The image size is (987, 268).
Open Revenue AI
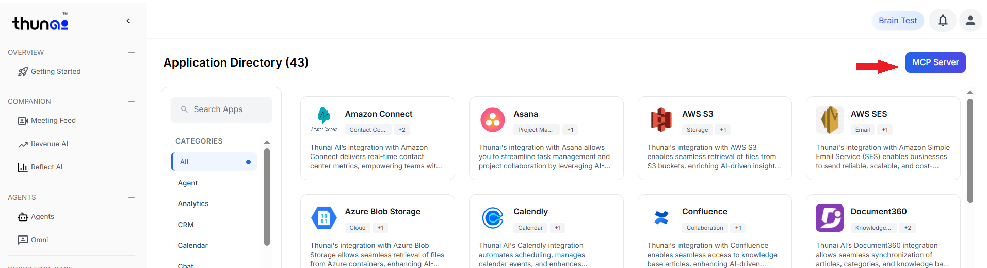[x=50, y=144]
